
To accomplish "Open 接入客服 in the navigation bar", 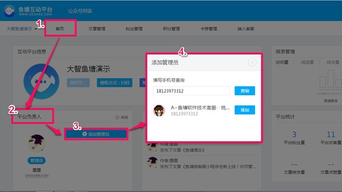I will coord(246,29).
